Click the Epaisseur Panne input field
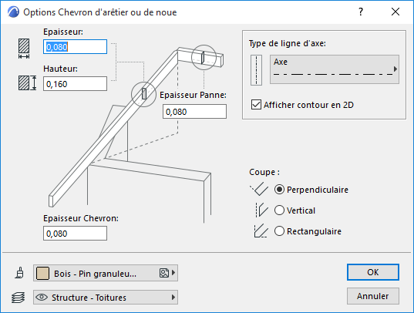Viewport: 414px width, 313px height. click(194, 112)
